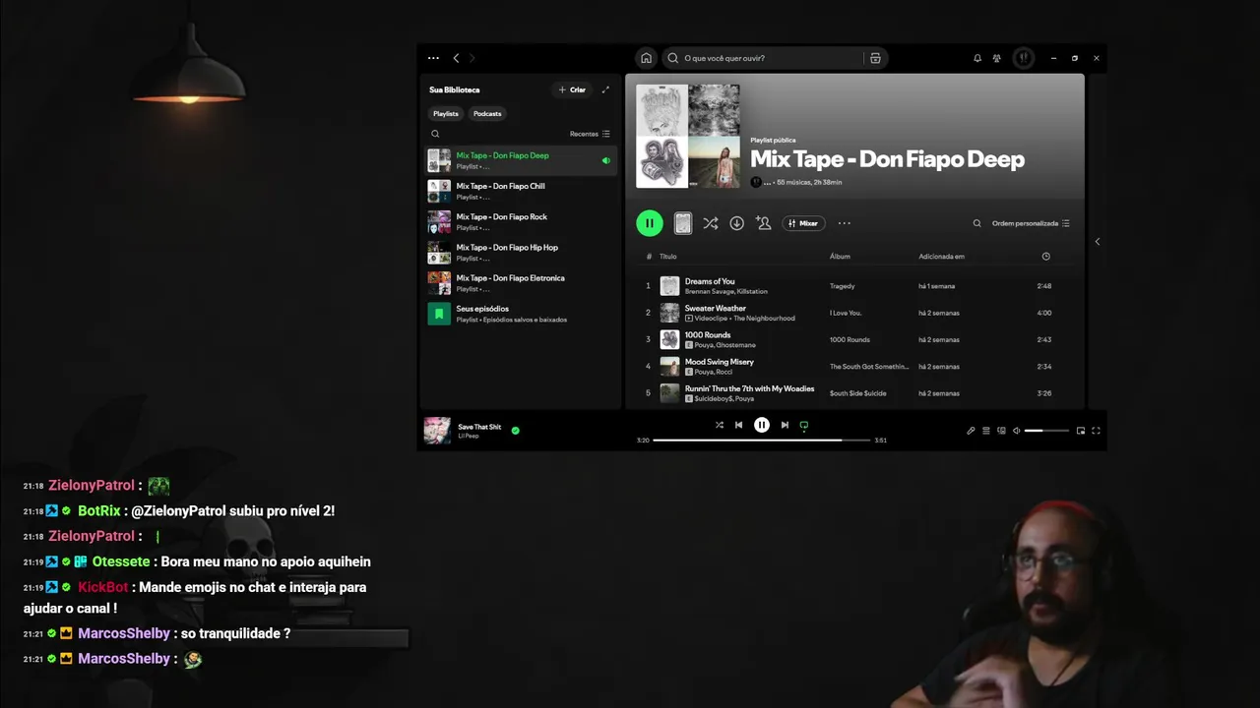The height and width of the screenshot is (708, 1260).
Task: Click the Criar button in the library
Action: click(572, 89)
